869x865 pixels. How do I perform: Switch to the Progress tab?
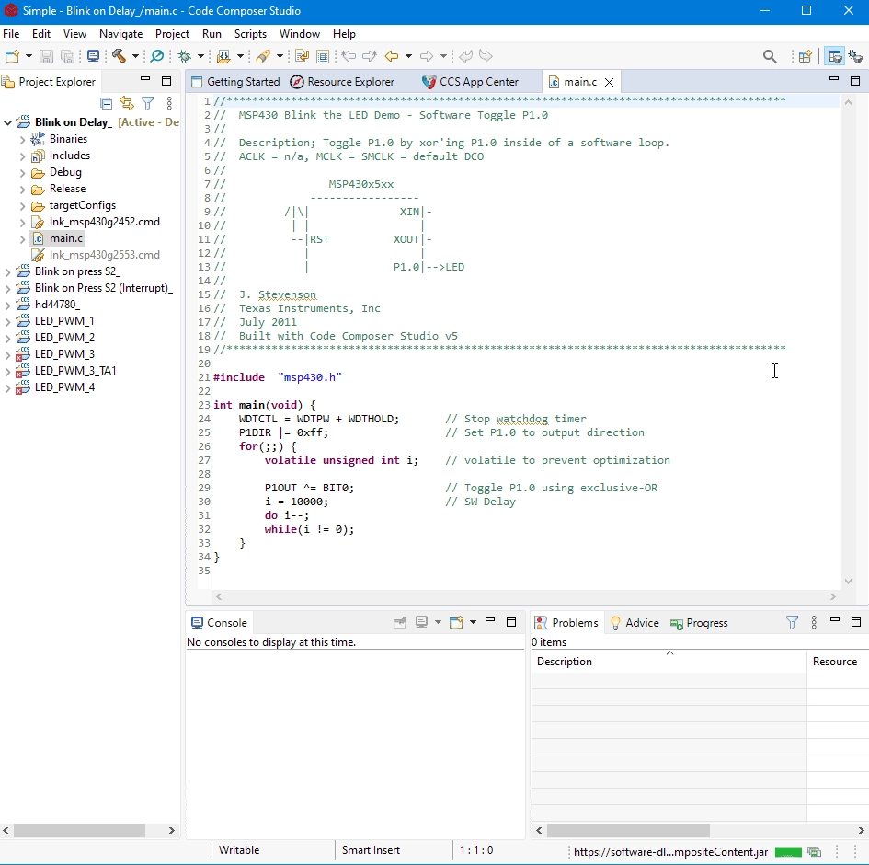(699, 623)
